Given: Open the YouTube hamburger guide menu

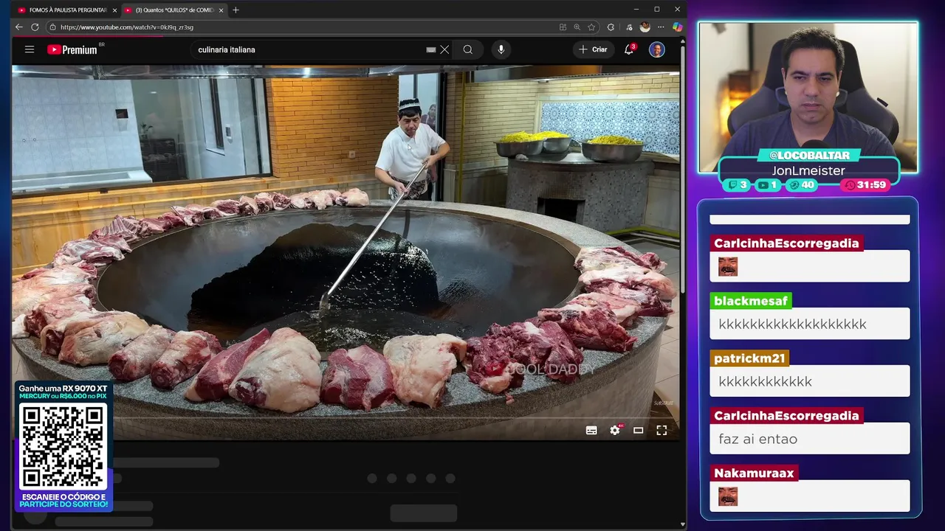Looking at the screenshot, I should click(30, 49).
